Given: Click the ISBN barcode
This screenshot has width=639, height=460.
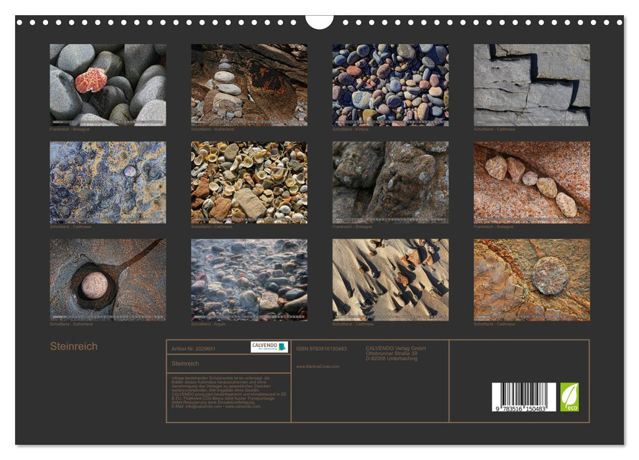Looking at the screenshot, I should click(x=524, y=398).
